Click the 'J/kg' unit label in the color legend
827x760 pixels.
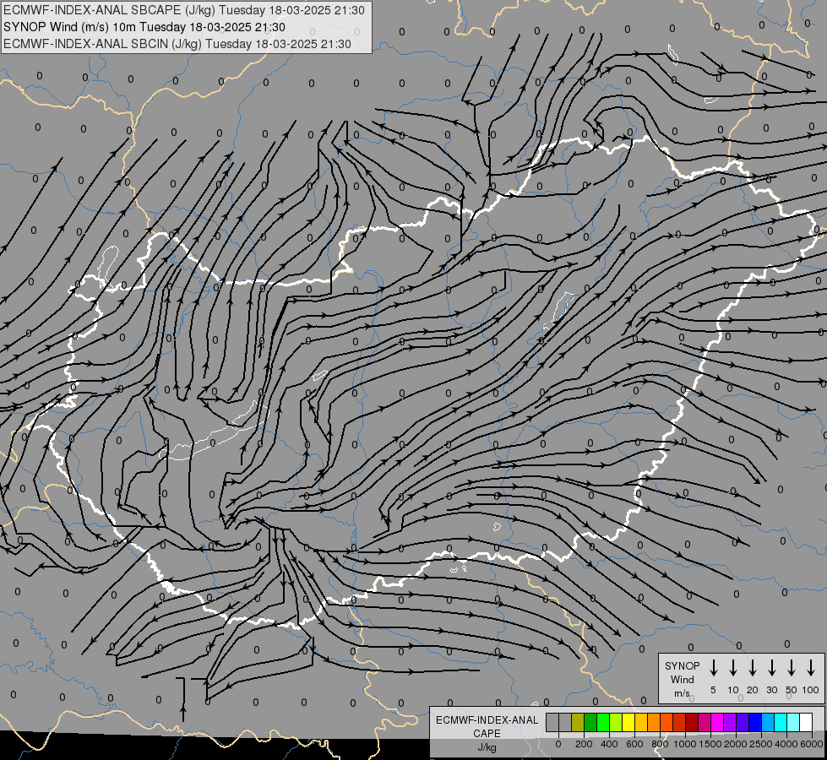[487, 747]
